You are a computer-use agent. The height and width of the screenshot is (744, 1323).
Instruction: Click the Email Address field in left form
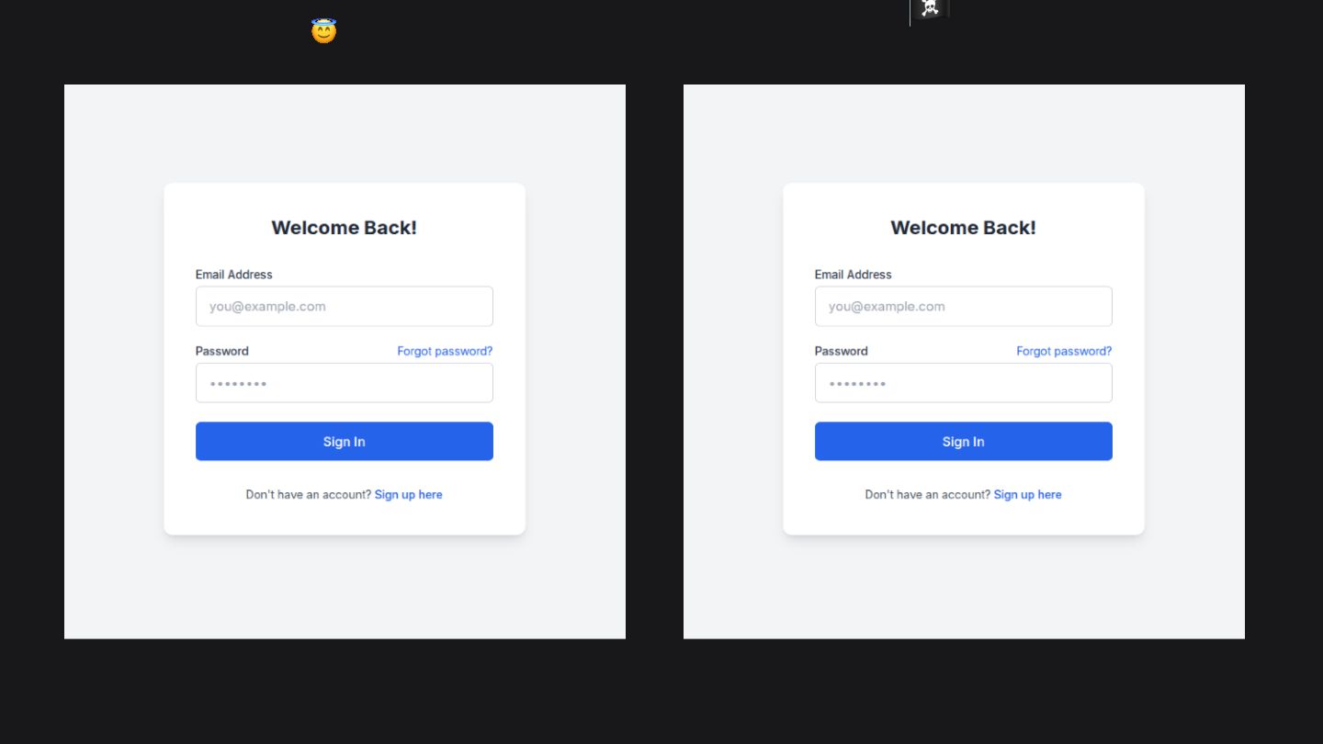click(344, 307)
